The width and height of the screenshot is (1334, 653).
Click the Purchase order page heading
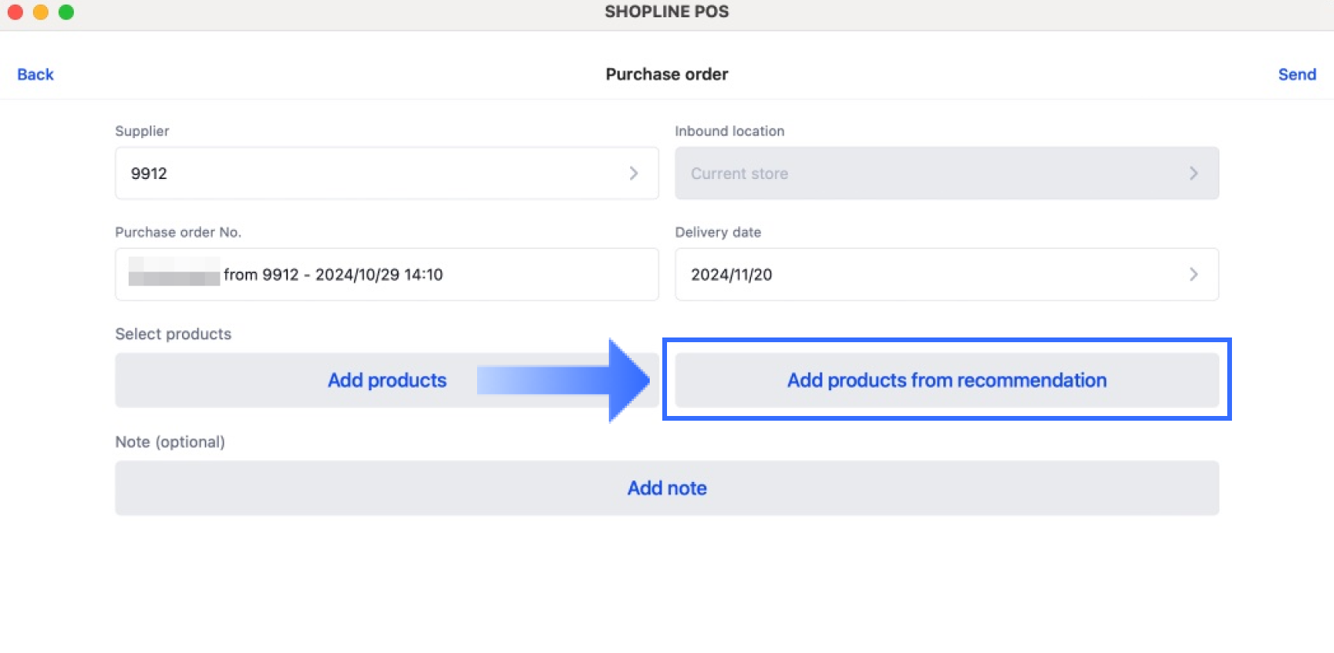pyautogui.click(x=666, y=75)
